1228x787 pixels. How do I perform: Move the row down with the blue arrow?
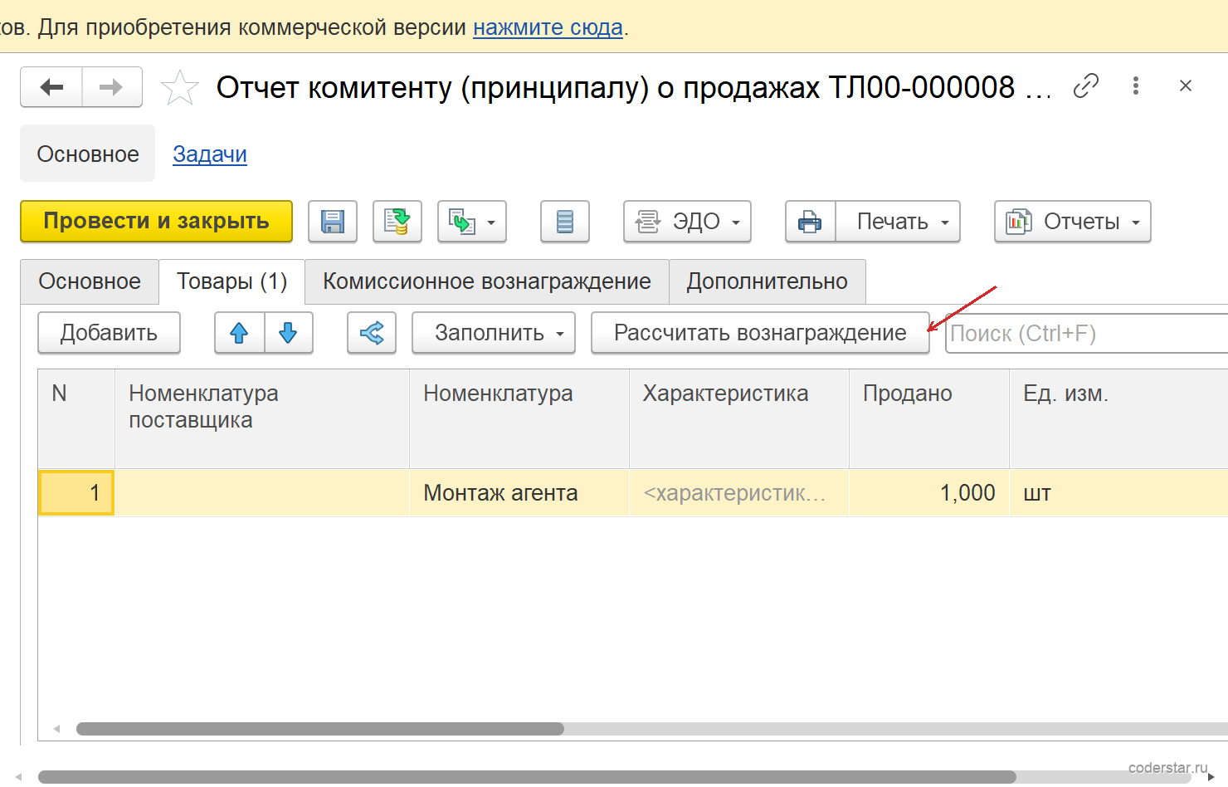click(289, 333)
